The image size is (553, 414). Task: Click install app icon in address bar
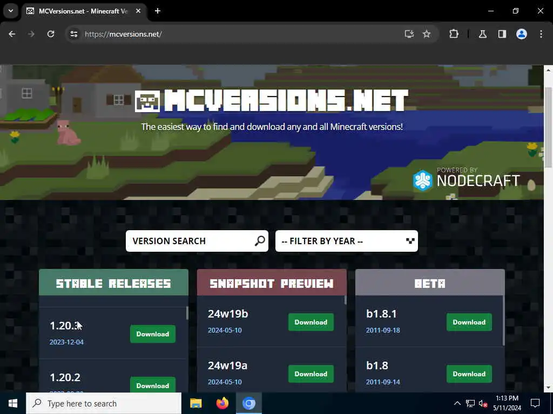coord(409,34)
